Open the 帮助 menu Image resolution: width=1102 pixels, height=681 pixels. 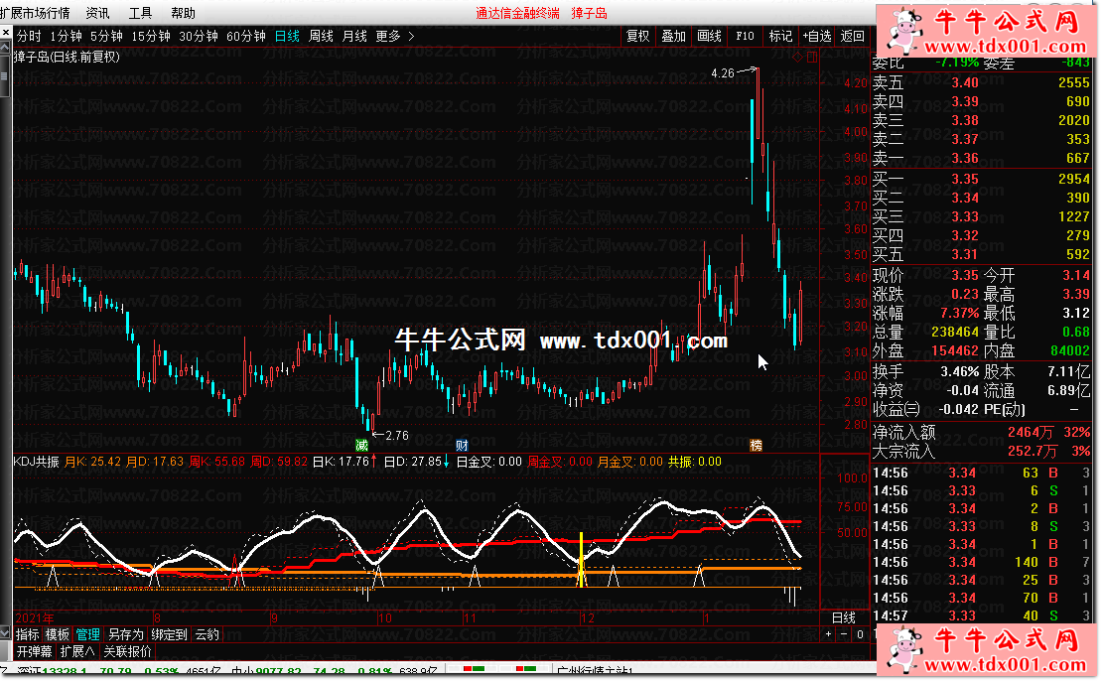(184, 13)
